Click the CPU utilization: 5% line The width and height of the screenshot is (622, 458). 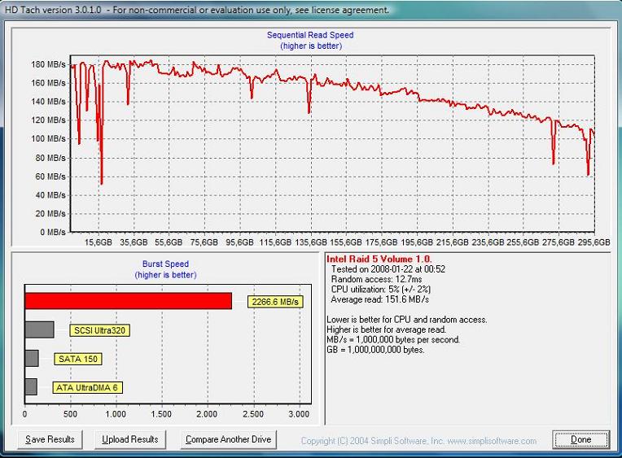point(381,289)
